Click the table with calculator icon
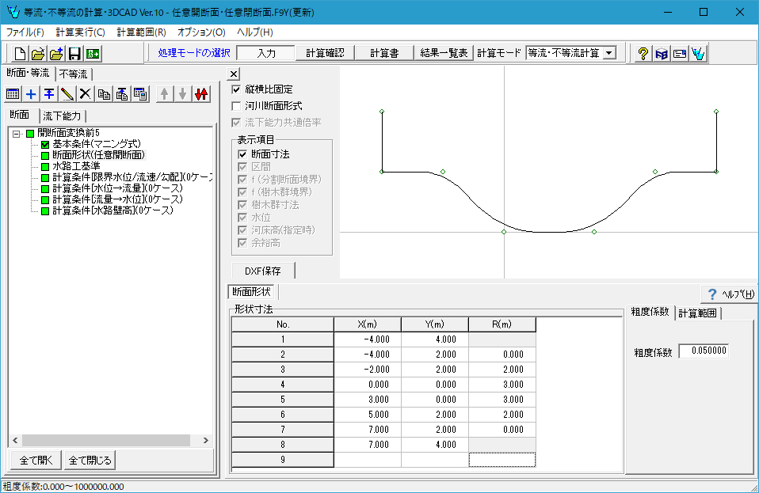Screen dimensions: 759x493 coord(140,93)
